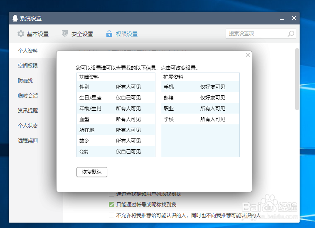Change 性别 visibility setting 所有人可见
This screenshot has height=228, width=315.
point(128,87)
